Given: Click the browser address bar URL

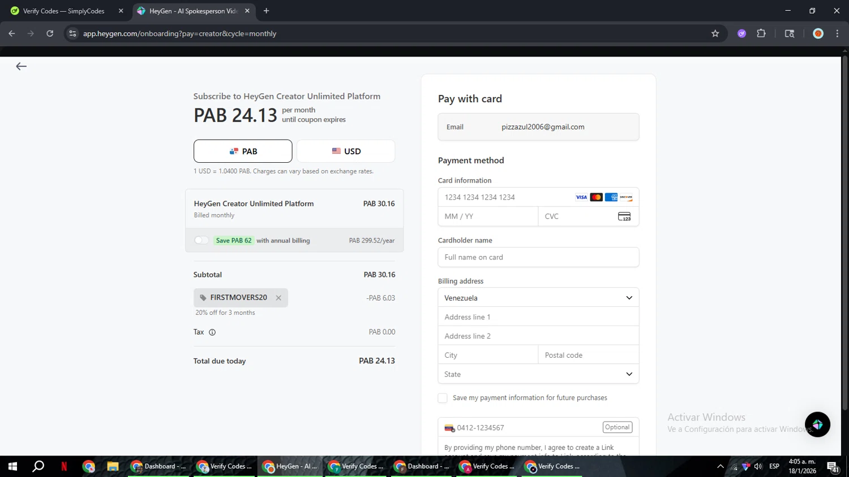Looking at the screenshot, I should 180,33.
